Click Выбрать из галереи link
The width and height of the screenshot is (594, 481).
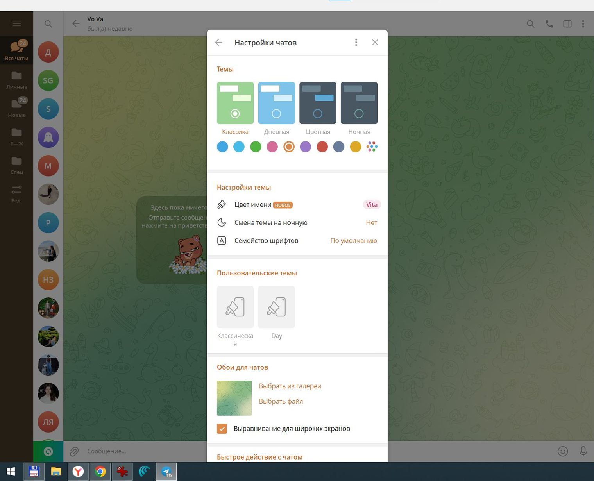[x=290, y=386]
